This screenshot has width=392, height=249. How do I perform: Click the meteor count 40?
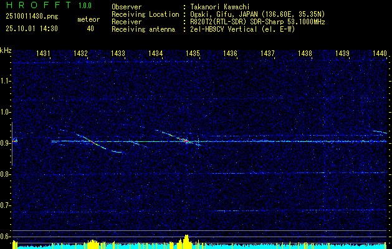(90, 29)
